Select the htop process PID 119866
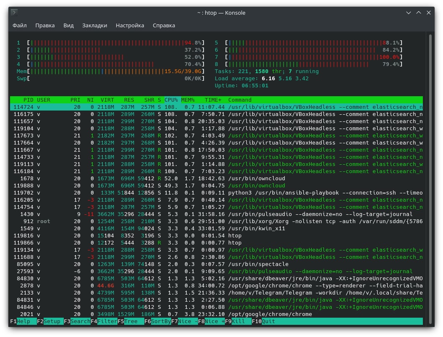Viewport: 443px width, 337px height. 216,243
